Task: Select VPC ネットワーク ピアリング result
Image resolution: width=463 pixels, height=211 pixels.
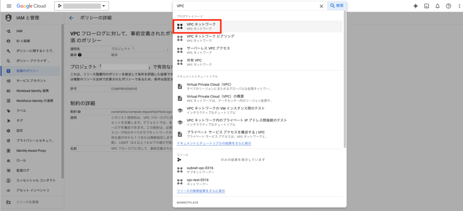Action: (x=258, y=38)
